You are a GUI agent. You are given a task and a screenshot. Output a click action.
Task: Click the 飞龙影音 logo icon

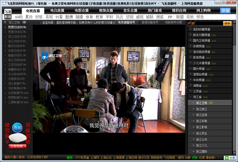point(8,14)
